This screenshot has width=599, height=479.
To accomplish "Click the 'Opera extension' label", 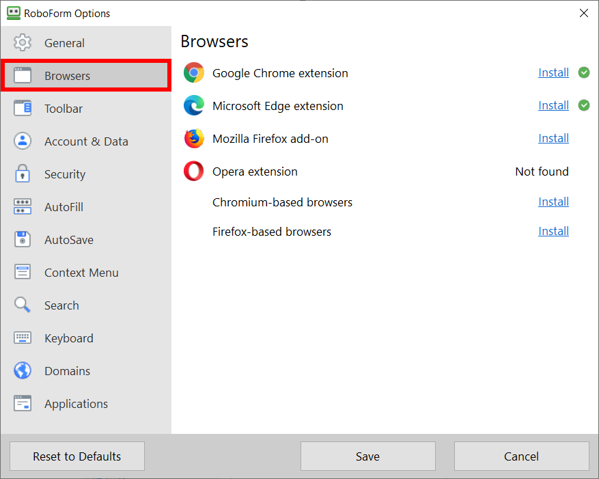I will click(255, 172).
